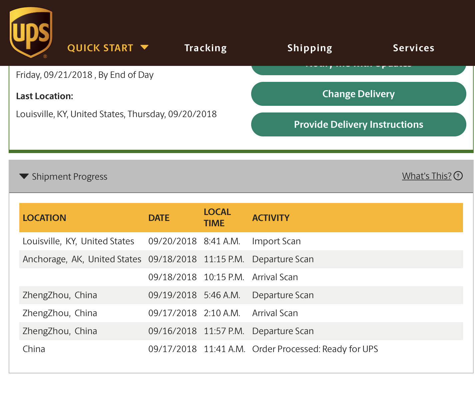Collapse the Shipment Progress triangle
The image size is (475, 393).
coord(24,176)
